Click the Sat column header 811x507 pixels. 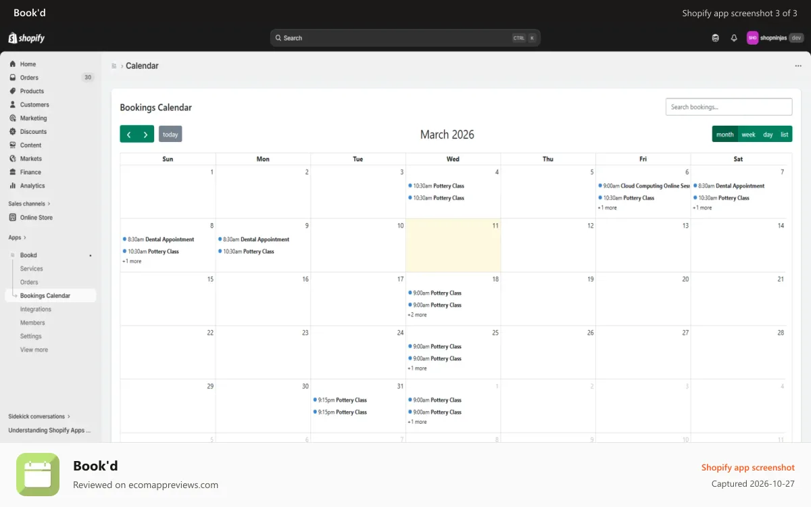[738, 159]
